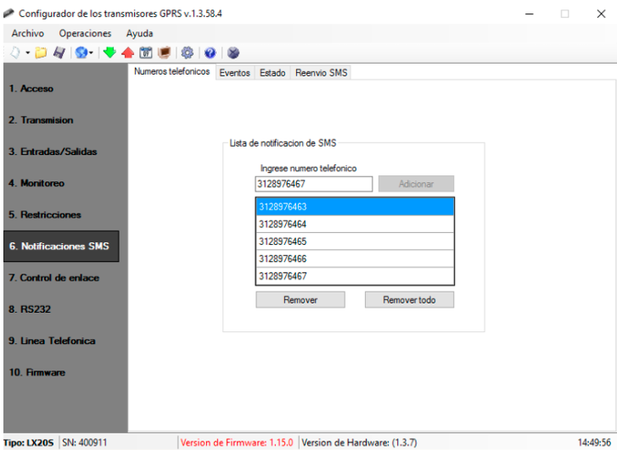
Task: Click the 14:49:56 clock in the status bar
Action: pyautogui.click(x=594, y=443)
